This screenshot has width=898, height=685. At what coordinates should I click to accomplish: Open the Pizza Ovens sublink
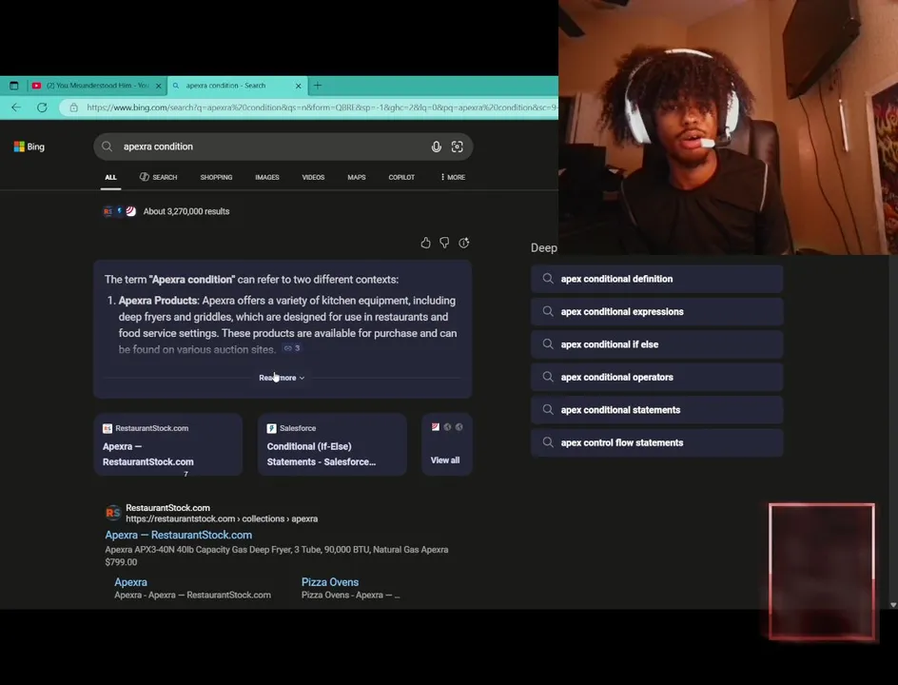330,582
